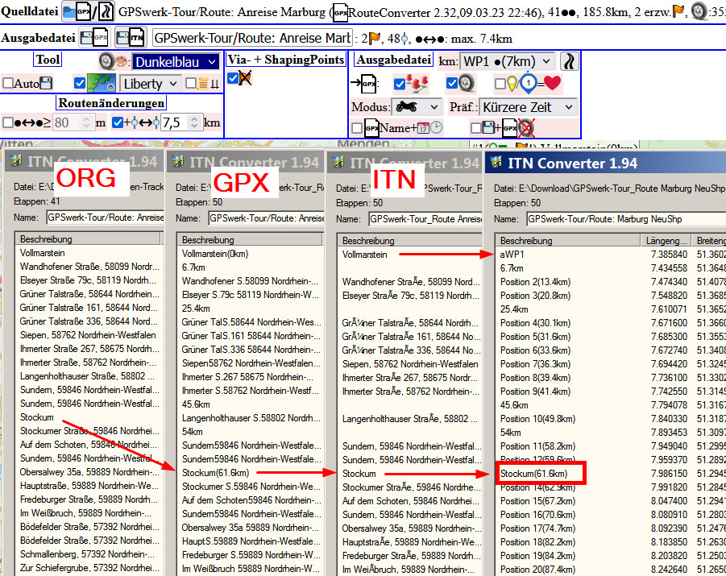
Task: Click the tire and palette color icon
Action: (114, 62)
